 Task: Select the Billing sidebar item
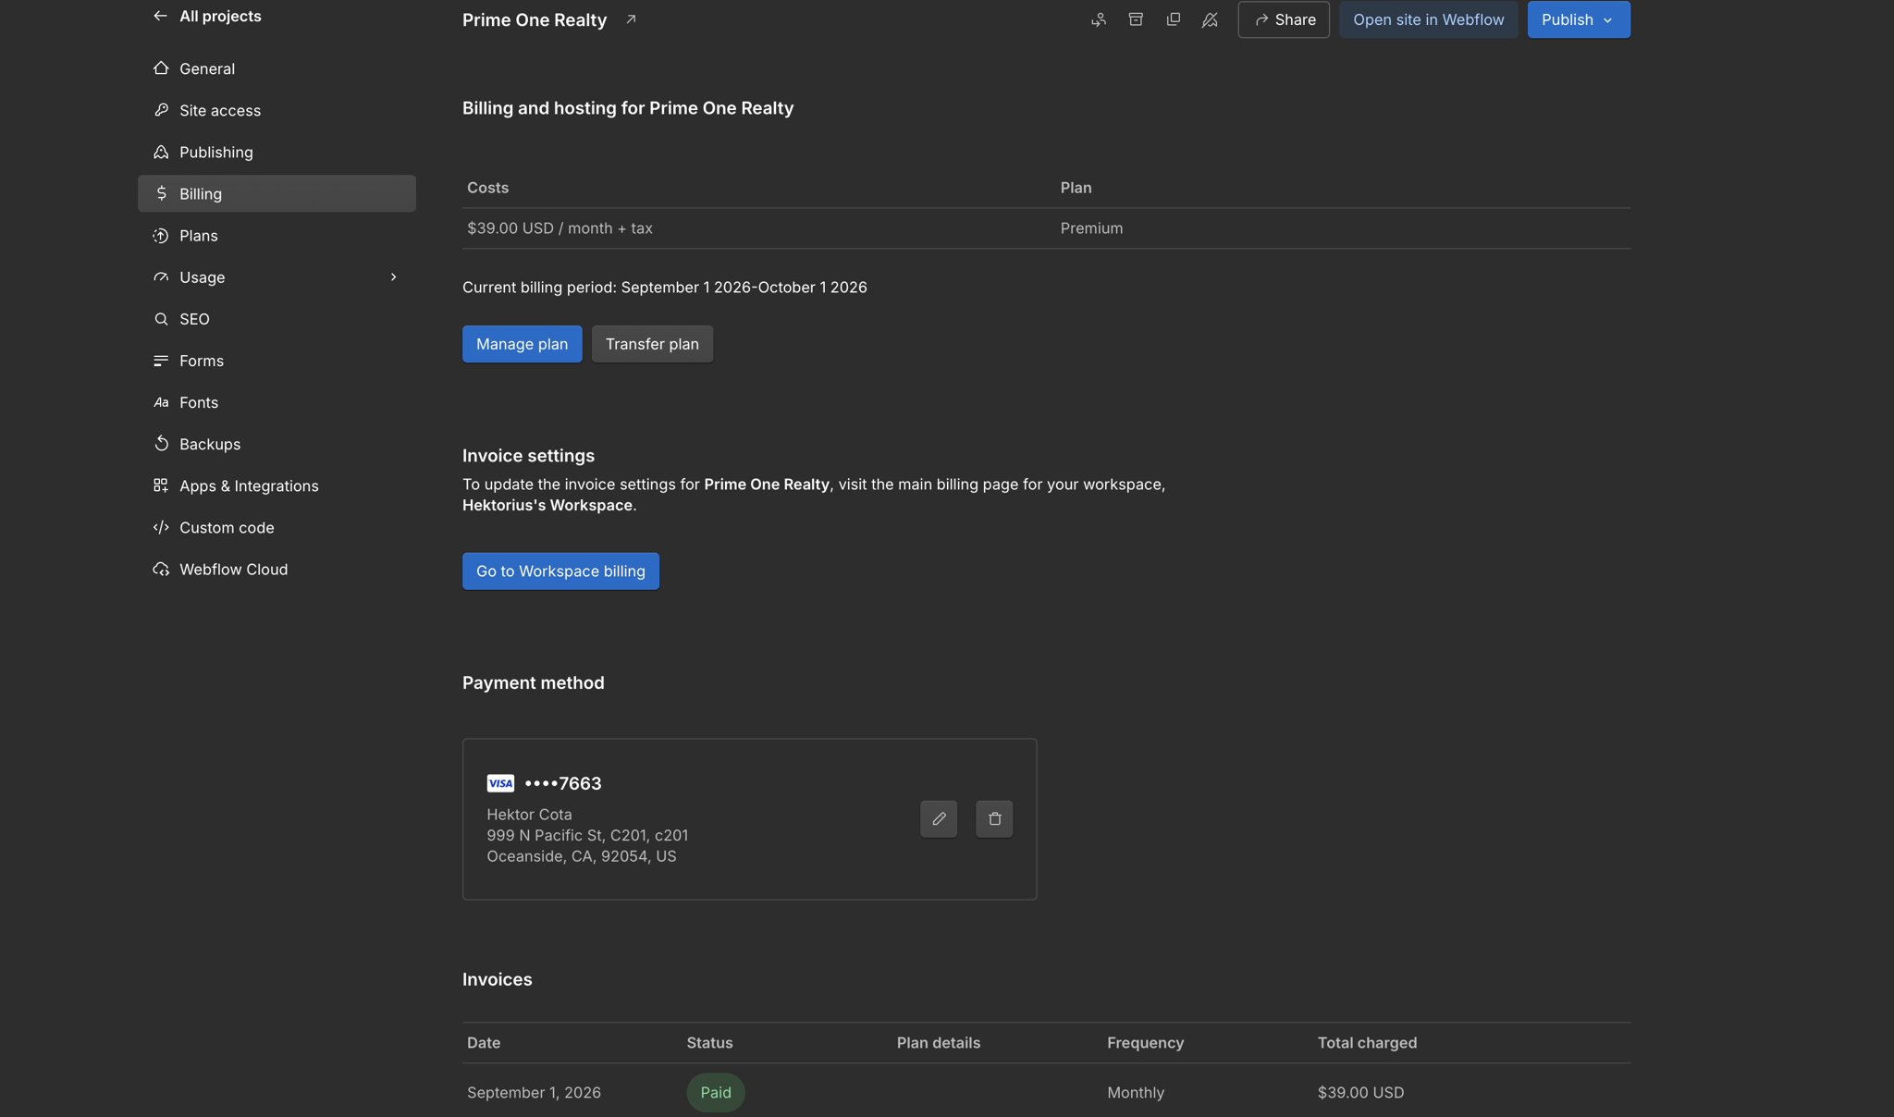point(277,193)
